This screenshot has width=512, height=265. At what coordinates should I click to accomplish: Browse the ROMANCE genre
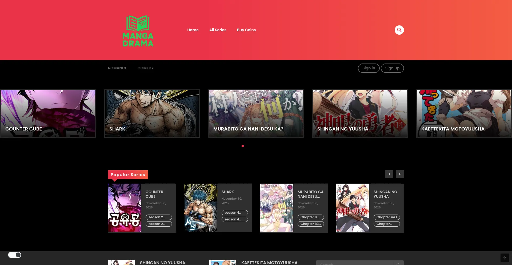click(117, 68)
